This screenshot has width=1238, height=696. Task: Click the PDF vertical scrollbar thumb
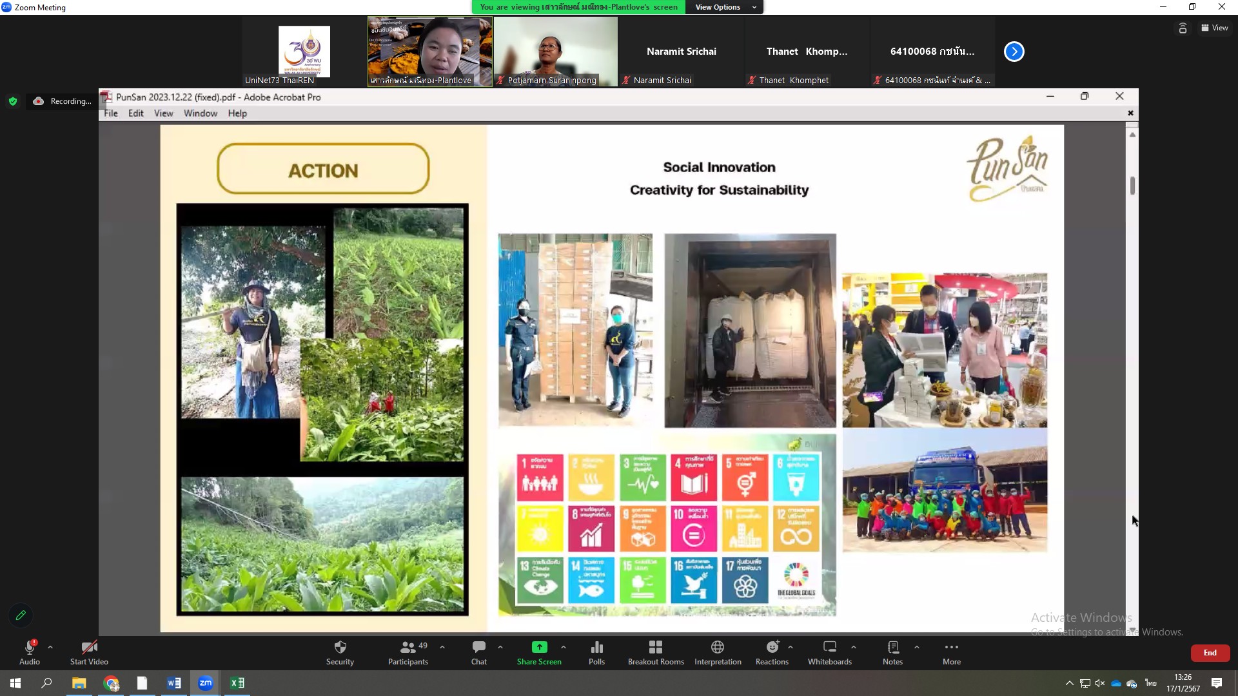(x=1132, y=186)
